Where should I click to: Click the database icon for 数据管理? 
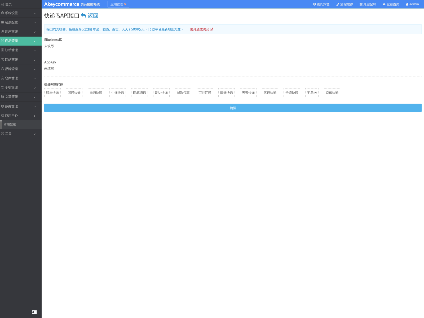click(x=3, y=106)
